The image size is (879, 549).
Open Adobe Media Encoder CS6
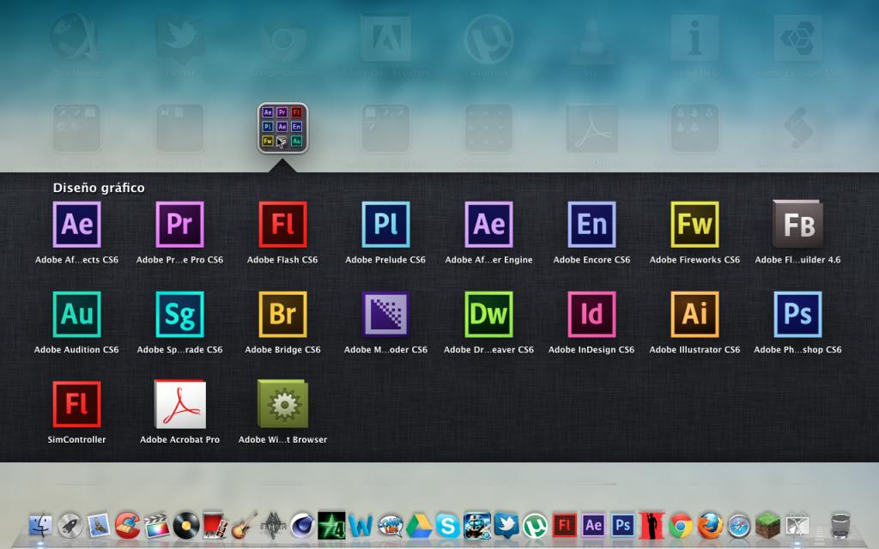point(385,314)
